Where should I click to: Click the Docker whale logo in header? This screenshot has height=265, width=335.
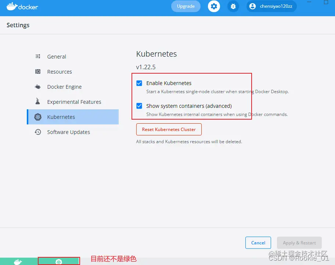click(x=22, y=7)
